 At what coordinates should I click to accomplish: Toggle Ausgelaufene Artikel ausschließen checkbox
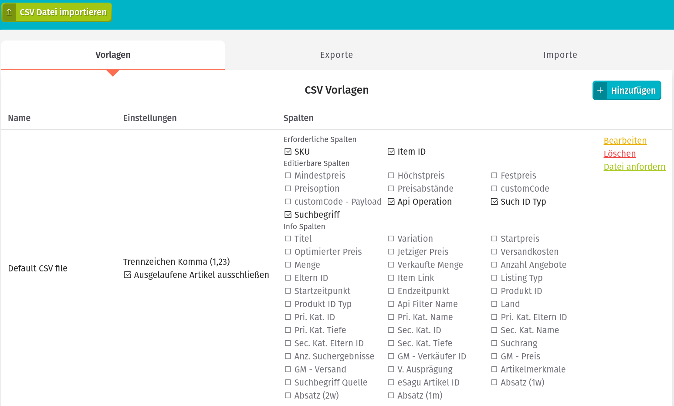tap(128, 275)
